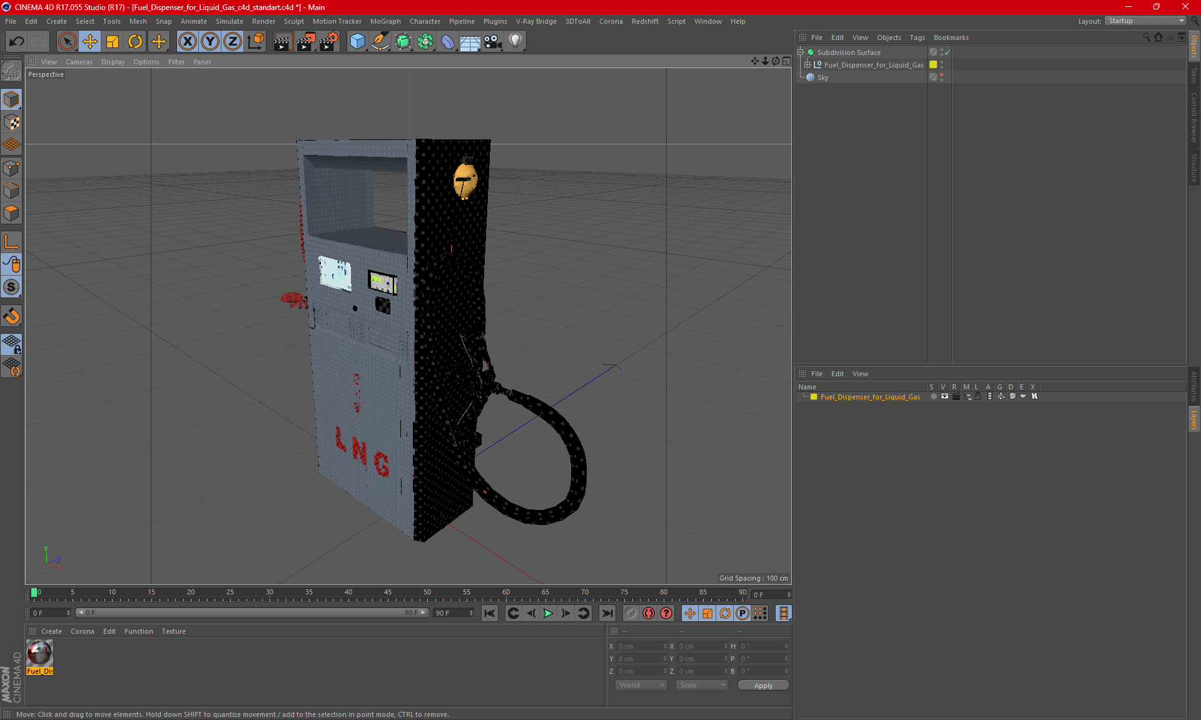
Task: Click the Undo arrow icon
Action: (x=16, y=42)
